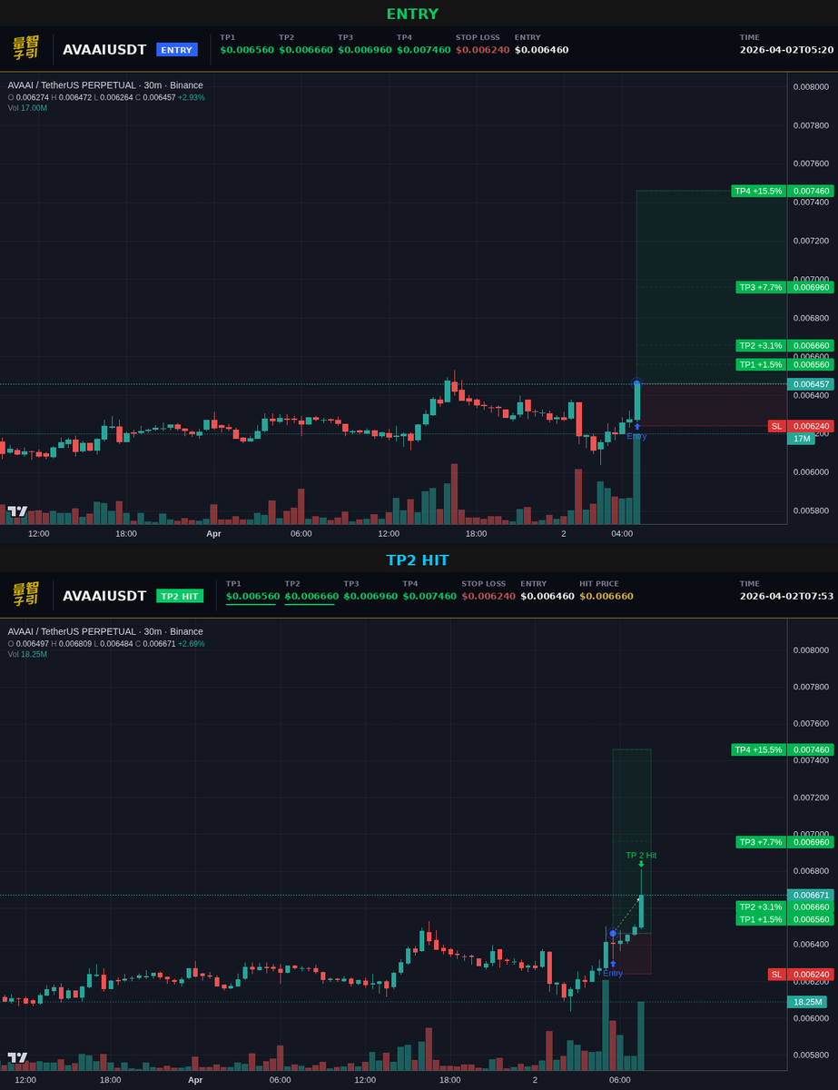Click the red SL label on the upper chart
The width and height of the screenshot is (838, 1090).
(776, 426)
